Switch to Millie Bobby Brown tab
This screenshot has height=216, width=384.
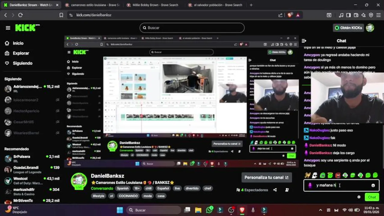pos(153,5)
